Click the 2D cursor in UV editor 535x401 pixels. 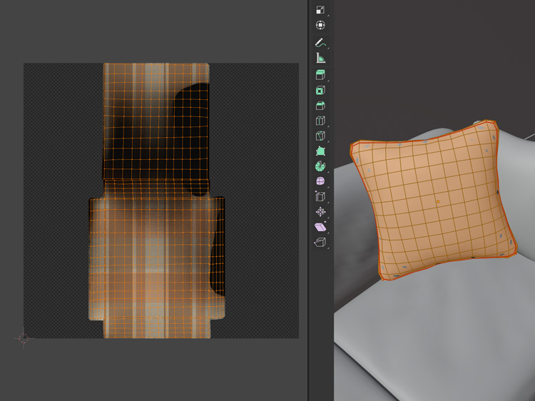tap(24, 338)
